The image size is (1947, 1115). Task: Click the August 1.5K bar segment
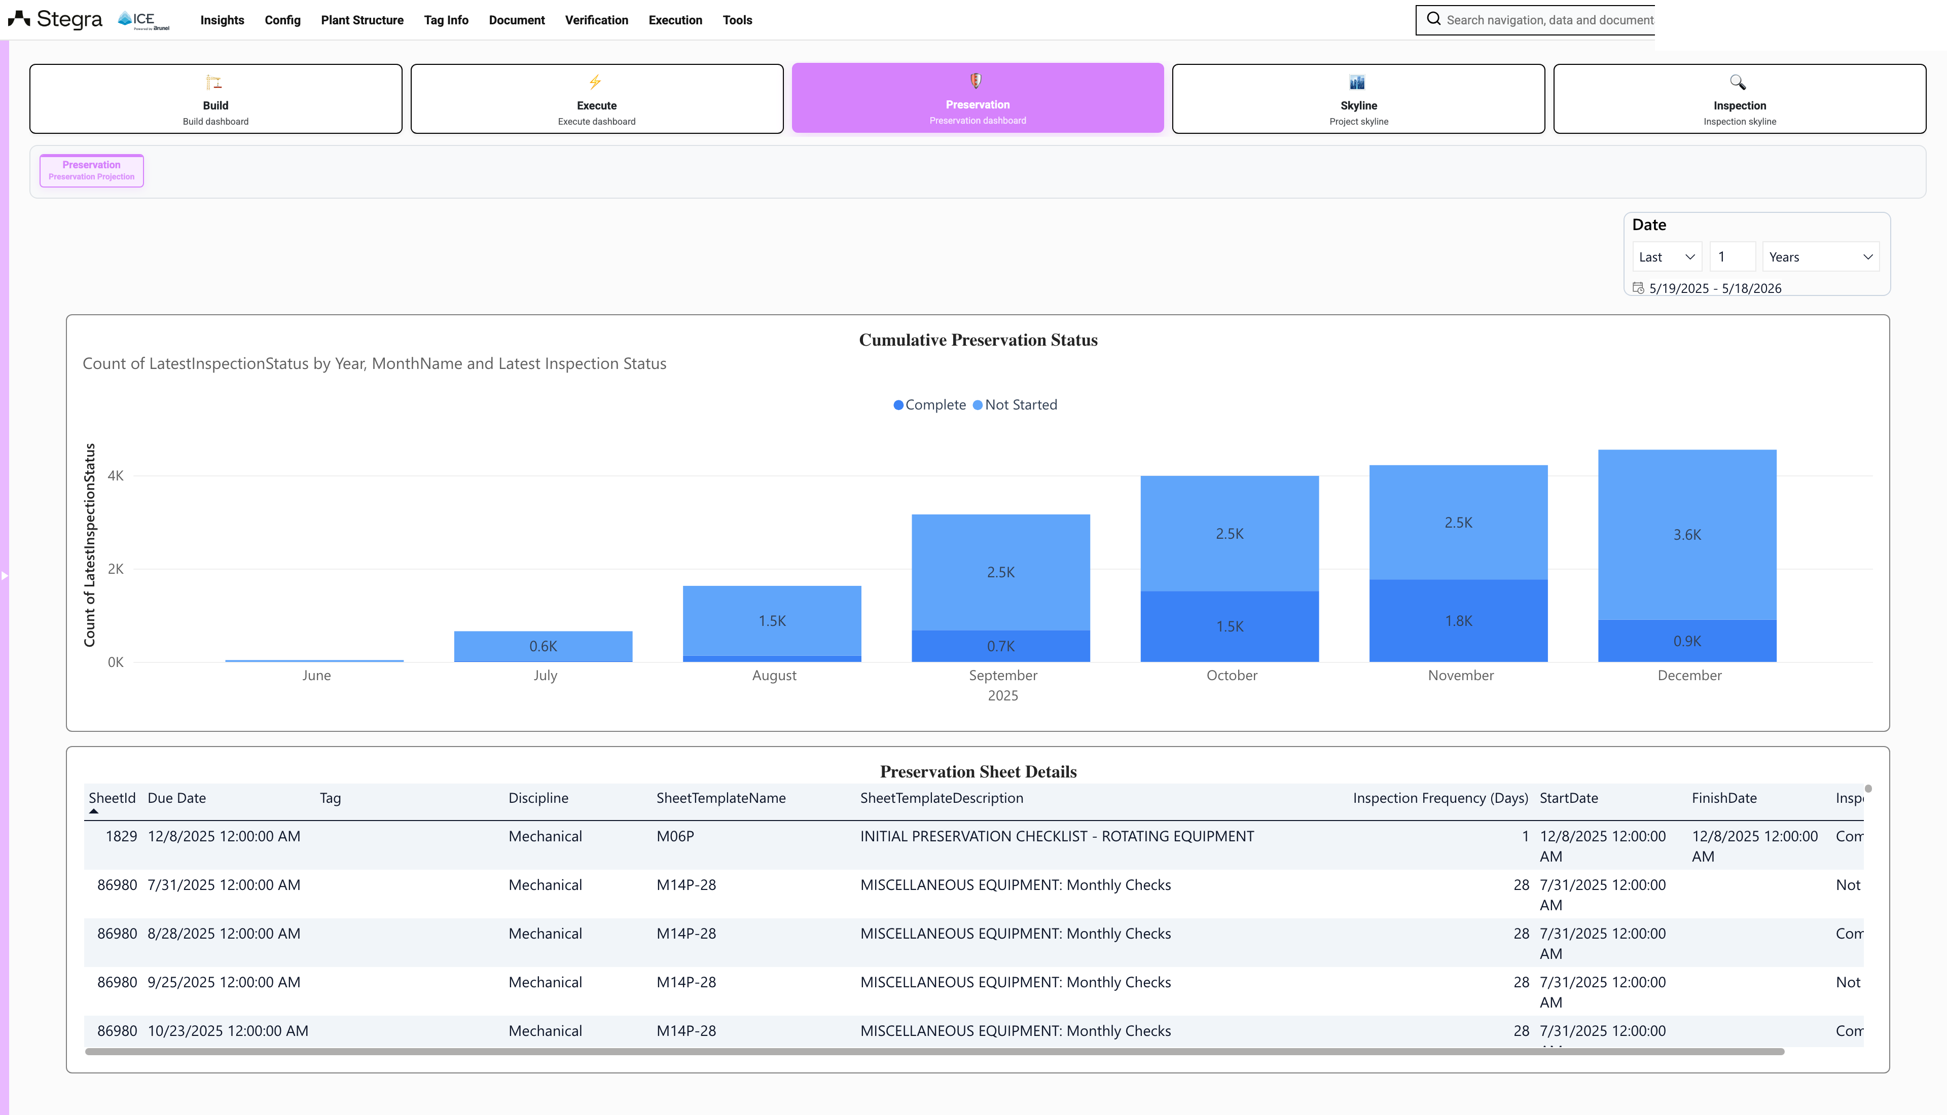pyautogui.click(x=772, y=620)
